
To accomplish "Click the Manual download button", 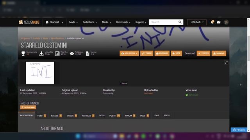I will tap(219, 53).
